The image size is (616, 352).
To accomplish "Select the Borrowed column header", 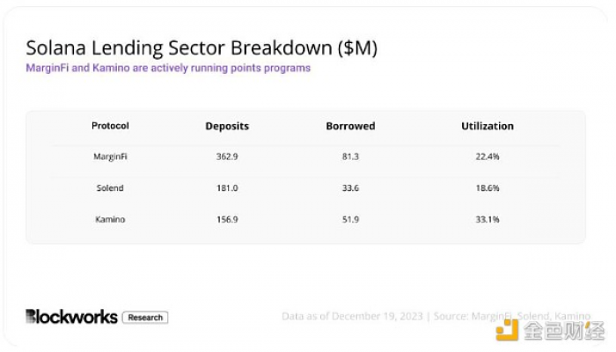I will coord(350,126).
